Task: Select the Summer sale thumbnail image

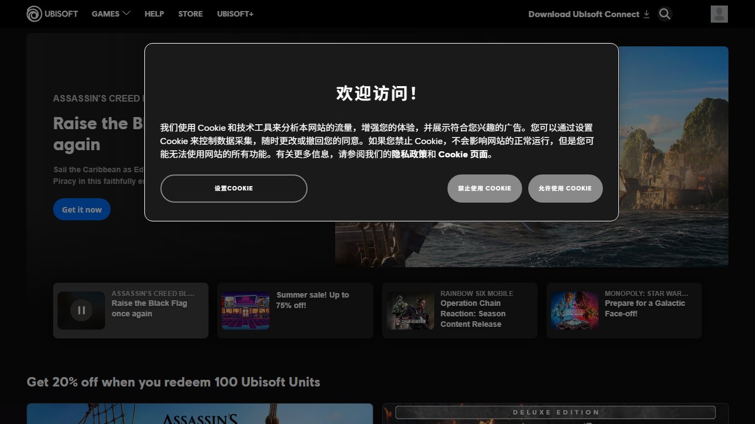Action: [246, 310]
